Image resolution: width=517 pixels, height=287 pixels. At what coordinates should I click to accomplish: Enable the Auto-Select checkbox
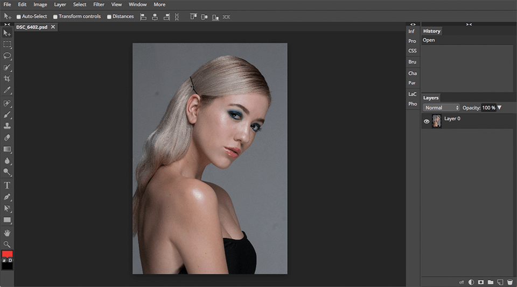[19, 17]
